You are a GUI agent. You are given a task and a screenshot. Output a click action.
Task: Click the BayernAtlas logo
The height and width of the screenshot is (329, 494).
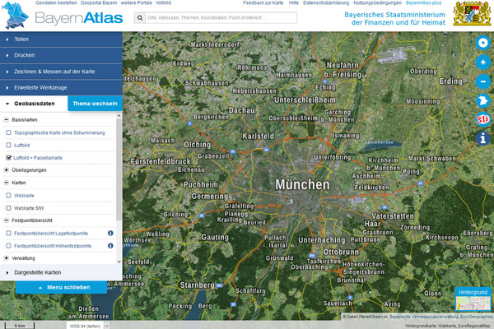[x=63, y=16]
